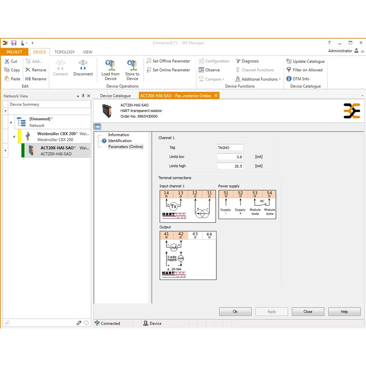
Task: Collapse the [Unnamed] Network tree node
Action: point(11,122)
